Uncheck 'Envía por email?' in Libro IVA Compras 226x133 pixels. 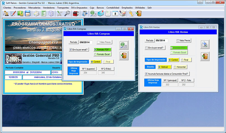71,49
